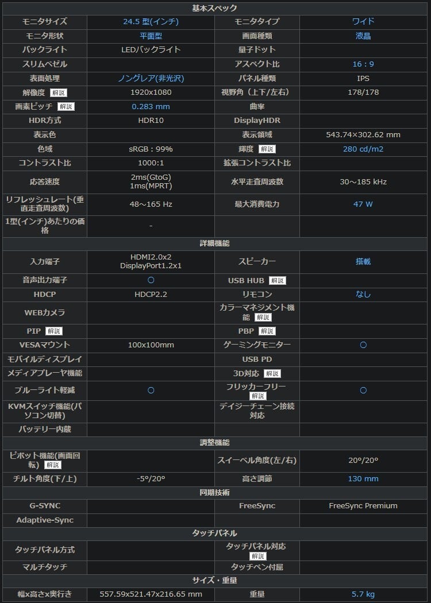Open the 解説 badge next to 3D対応
This screenshot has width=431, height=603.
pos(272,374)
